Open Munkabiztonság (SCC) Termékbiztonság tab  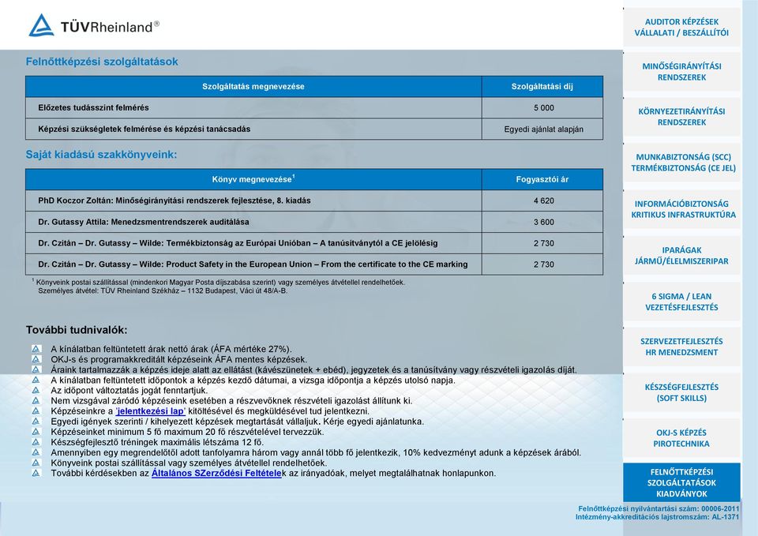point(681,163)
